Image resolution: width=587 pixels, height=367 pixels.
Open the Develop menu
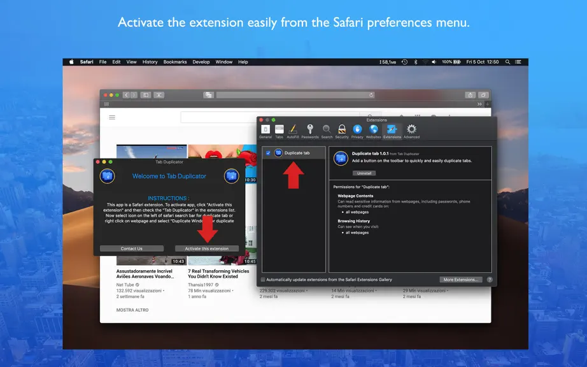(201, 62)
